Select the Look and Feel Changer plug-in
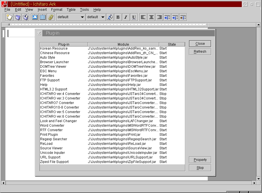The image size is (262, 193). (112, 121)
